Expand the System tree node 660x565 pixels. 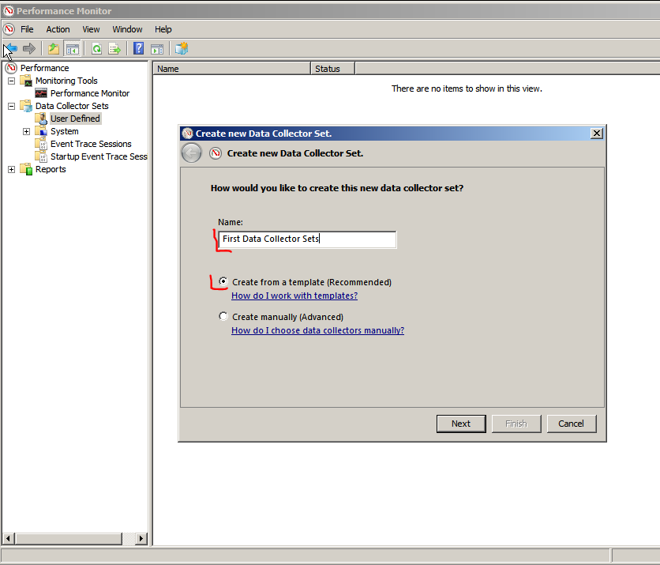pyautogui.click(x=27, y=131)
